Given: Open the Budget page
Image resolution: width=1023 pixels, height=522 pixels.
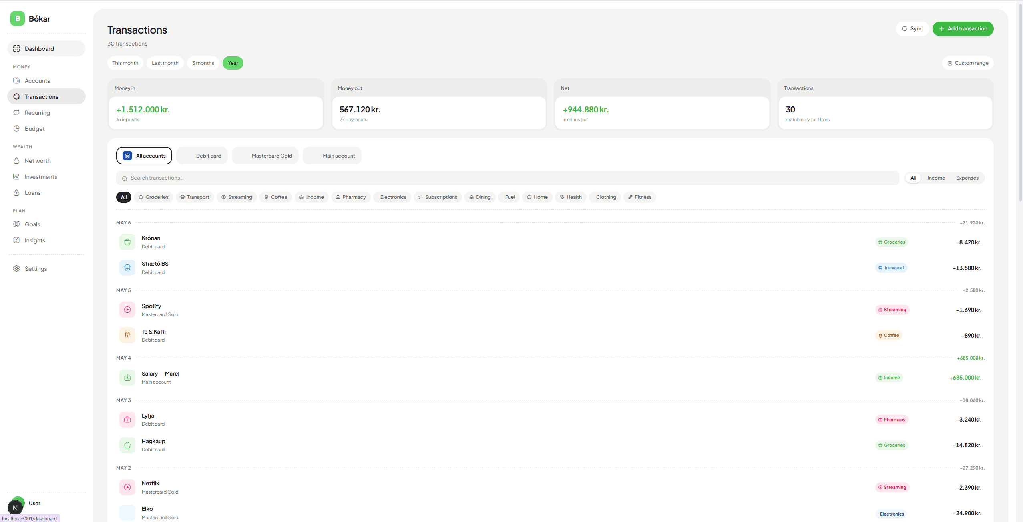Looking at the screenshot, I should click(46, 128).
